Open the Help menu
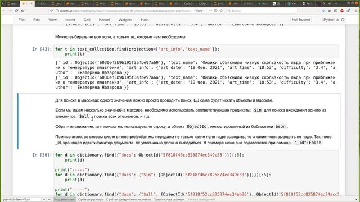The height and width of the screenshot is (202, 360). (x=145, y=20)
